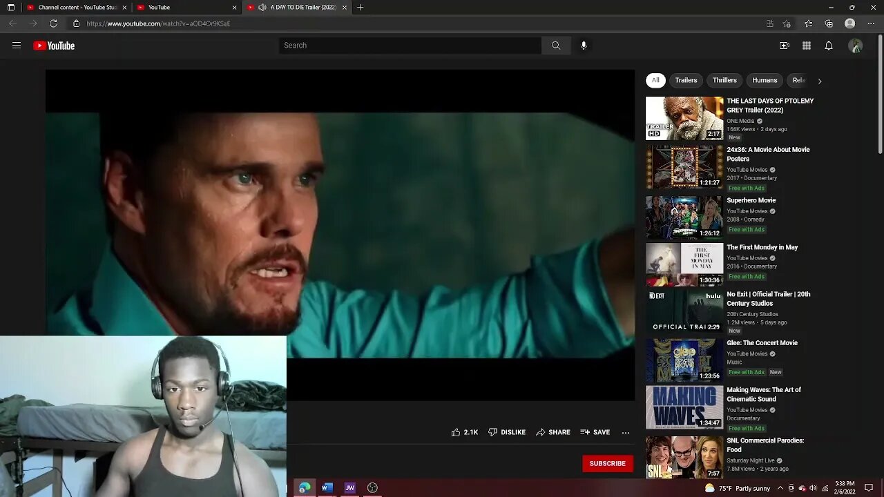884x497 pixels.
Task: Click the Making Waves video thumbnail
Action: [684, 407]
